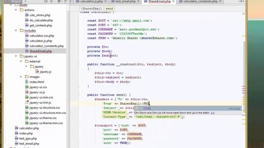Select the SharerEmail.php editor tab
Screen dimensions: 264x148
[159, 1]
